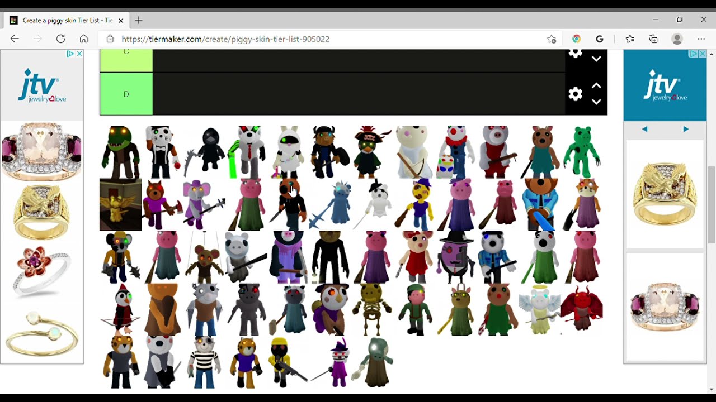This screenshot has width=716, height=402.
Task: Select the penguin skin with red hat
Action: tap(120, 309)
